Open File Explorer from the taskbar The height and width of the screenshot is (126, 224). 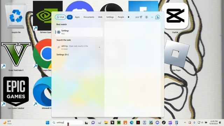(106, 122)
